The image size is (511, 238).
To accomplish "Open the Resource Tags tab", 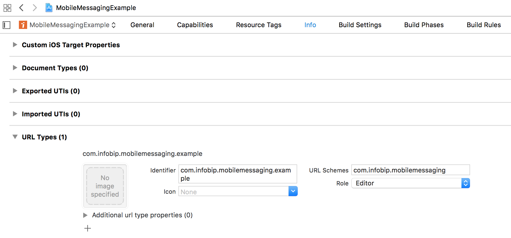I will (259, 25).
